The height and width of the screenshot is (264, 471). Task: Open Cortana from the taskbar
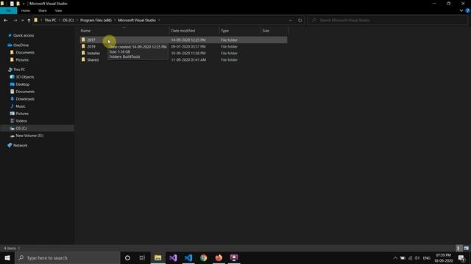tap(127, 257)
